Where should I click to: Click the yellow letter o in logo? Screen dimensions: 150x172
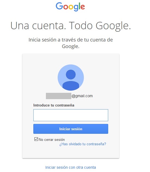pos(71,7)
